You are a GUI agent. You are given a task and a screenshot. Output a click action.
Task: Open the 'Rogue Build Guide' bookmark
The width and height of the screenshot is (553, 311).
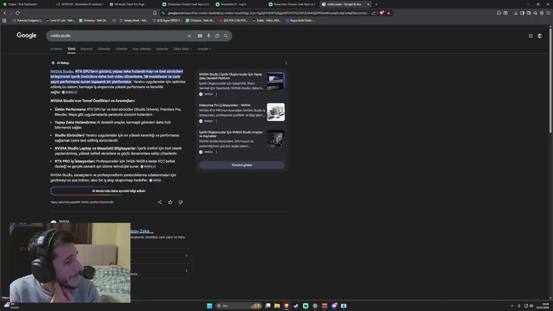tap(301, 20)
